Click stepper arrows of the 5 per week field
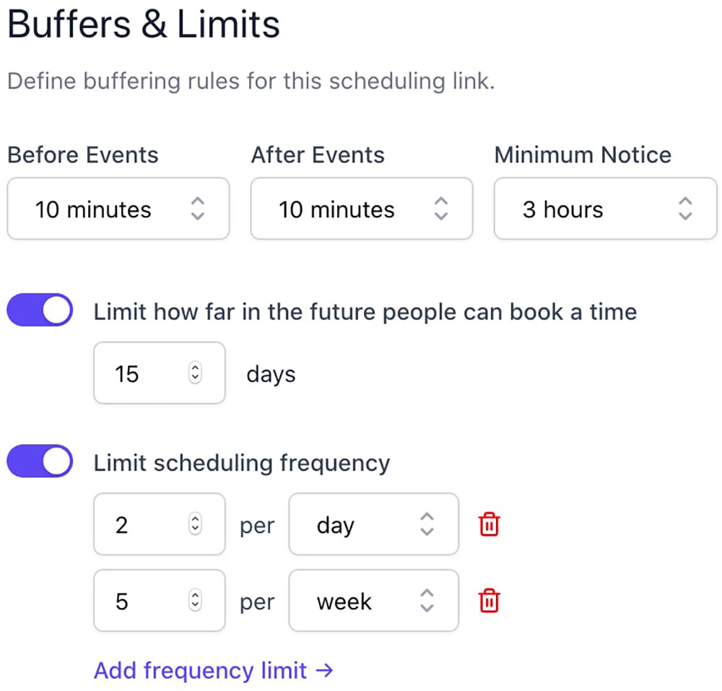This screenshot has width=722, height=691. coord(195,601)
